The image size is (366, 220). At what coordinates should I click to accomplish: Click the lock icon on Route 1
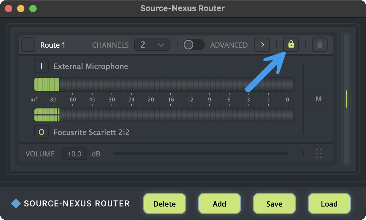[x=291, y=45]
